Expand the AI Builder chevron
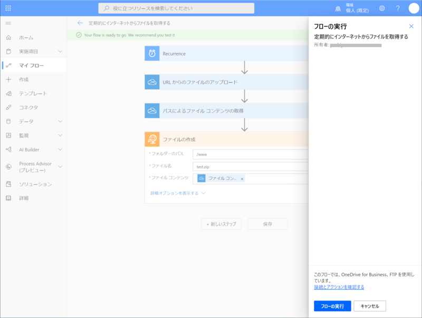Viewport: 422px width, 318px height. point(60,150)
